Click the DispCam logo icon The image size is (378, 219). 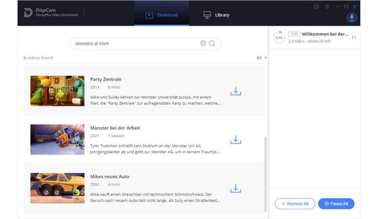[x=28, y=13]
